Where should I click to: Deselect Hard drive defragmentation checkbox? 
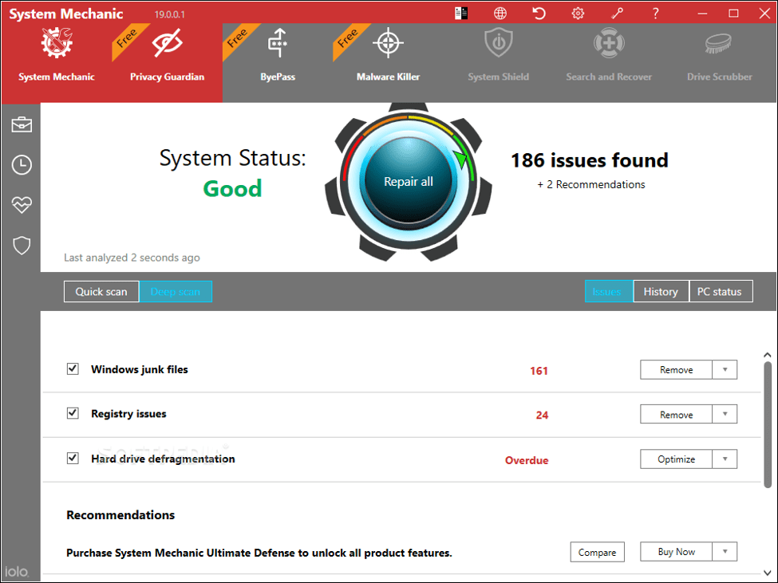pos(73,458)
